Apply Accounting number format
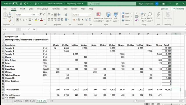Screen dimensions: 186x105 74,20
